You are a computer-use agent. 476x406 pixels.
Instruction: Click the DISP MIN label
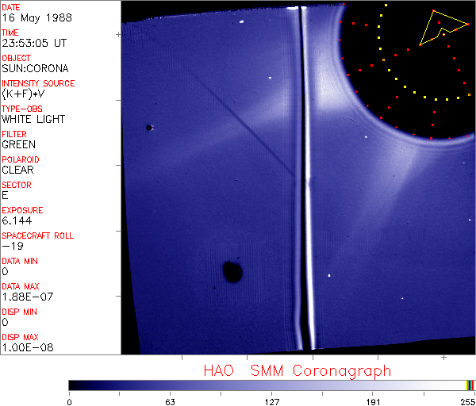pyautogui.click(x=19, y=312)
